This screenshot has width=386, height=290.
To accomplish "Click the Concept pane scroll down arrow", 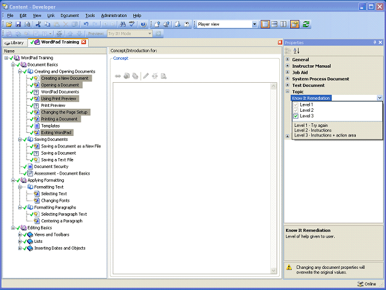I will (x=273, y=271).
